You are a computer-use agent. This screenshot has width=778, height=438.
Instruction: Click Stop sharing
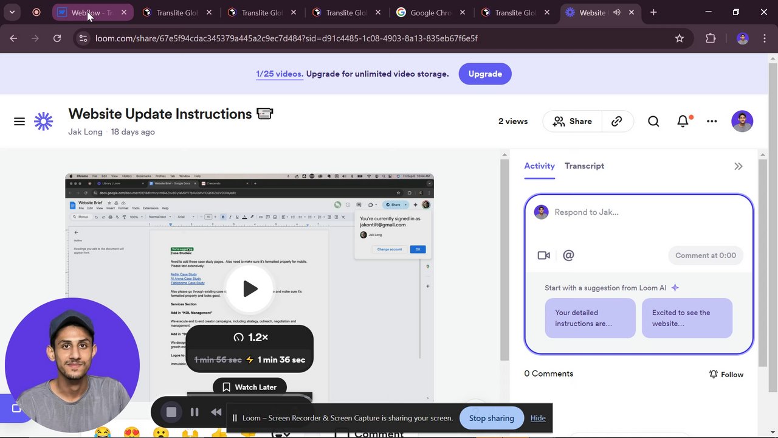(x=492, y=418)
